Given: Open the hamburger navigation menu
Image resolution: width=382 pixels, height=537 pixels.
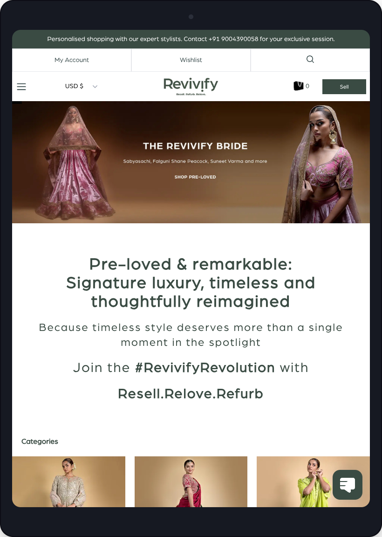Looking at the screenshot, I should point(21,87).
